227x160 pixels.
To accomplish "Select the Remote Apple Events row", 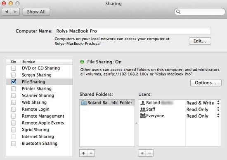I will (39, 123).
